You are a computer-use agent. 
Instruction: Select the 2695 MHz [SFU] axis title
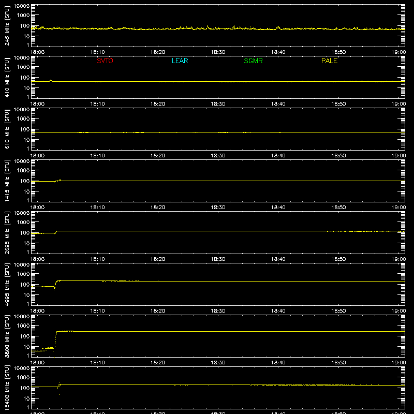[x=7, y=232]
